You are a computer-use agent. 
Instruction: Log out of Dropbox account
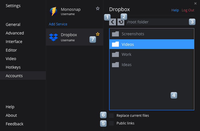click(188, 10)
